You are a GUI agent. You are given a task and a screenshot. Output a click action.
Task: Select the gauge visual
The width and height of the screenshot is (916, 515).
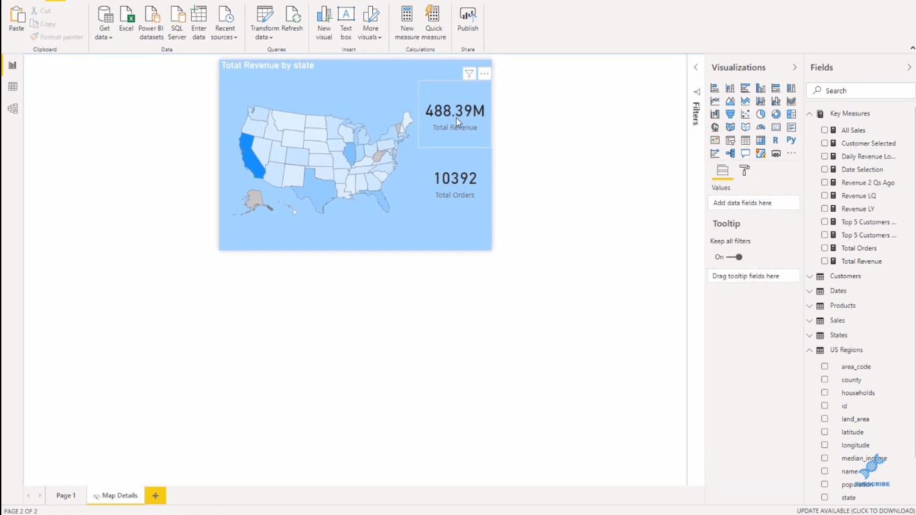(760, 127)
